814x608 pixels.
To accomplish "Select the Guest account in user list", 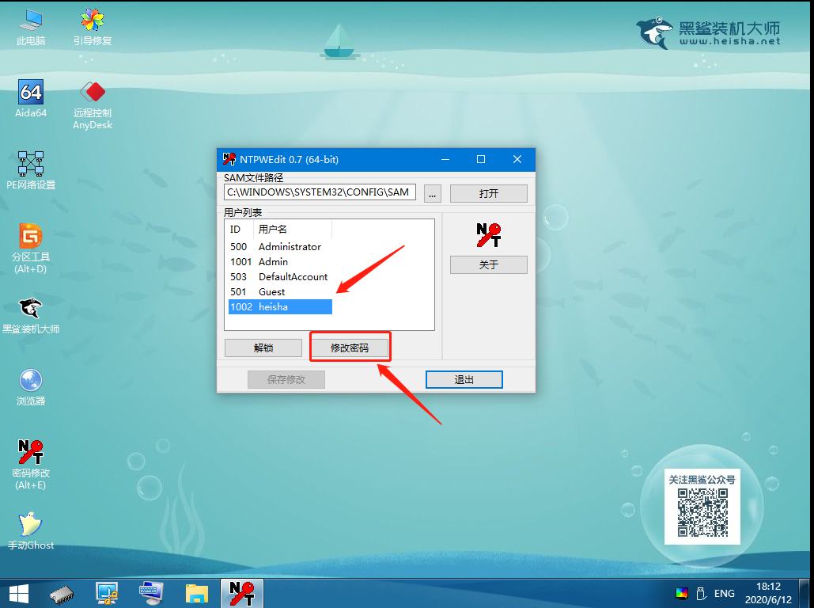I will coord(271,292).
